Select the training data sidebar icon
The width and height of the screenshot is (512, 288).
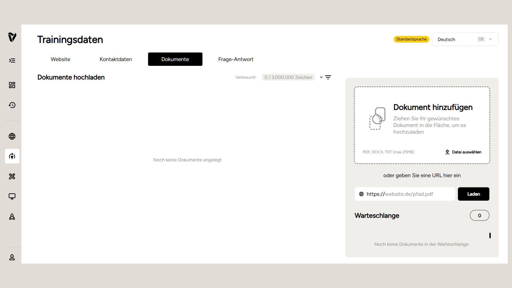[x=12, y=156]
